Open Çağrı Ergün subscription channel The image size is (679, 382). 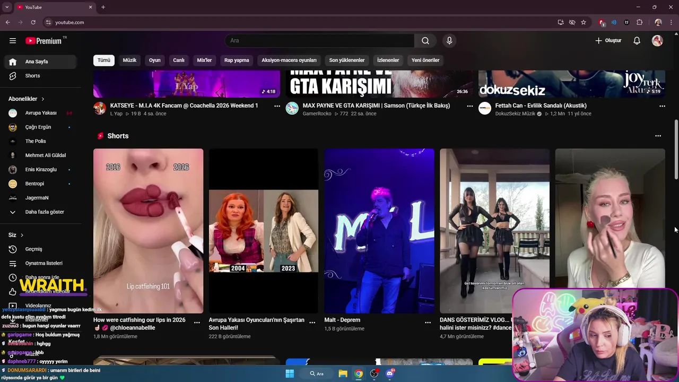click(x=41, y=127)
